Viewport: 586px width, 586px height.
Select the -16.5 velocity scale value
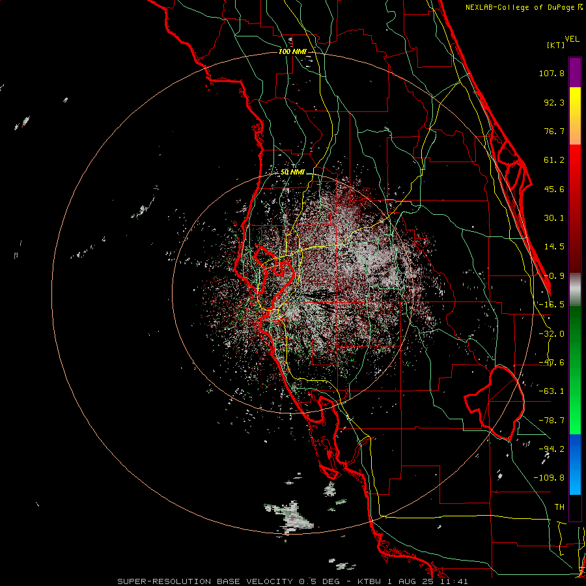[551, 305]
